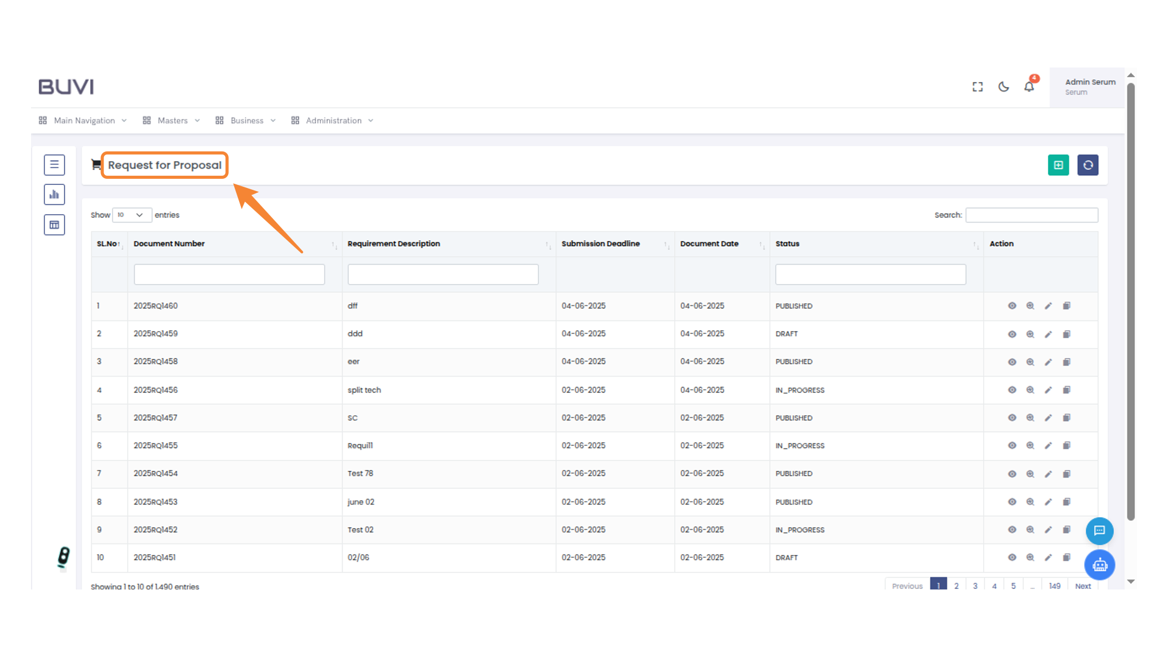Viewport: 1168px width, 657px height.
Task: Click the blue refresh icon
Action: tap(1088, 165)
